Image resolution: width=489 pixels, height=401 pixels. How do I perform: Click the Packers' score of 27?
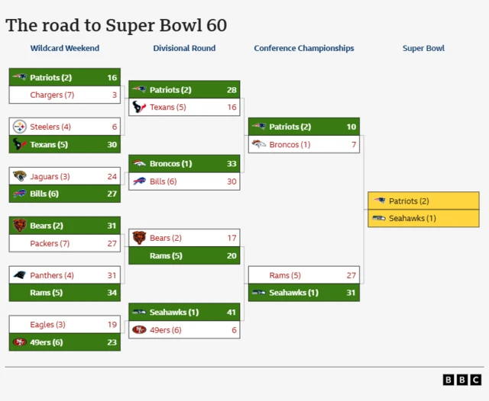(x=112, y=243)
